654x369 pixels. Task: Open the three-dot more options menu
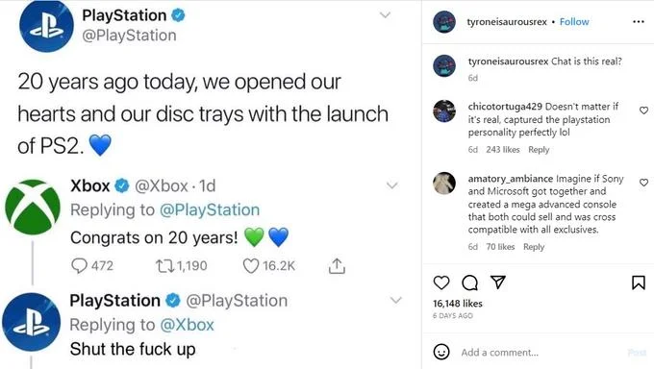coord(639,22)
